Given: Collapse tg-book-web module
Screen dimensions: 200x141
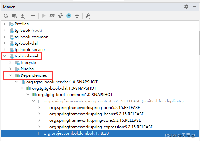Looking at the screenshot, I should [x=5, y=56].
